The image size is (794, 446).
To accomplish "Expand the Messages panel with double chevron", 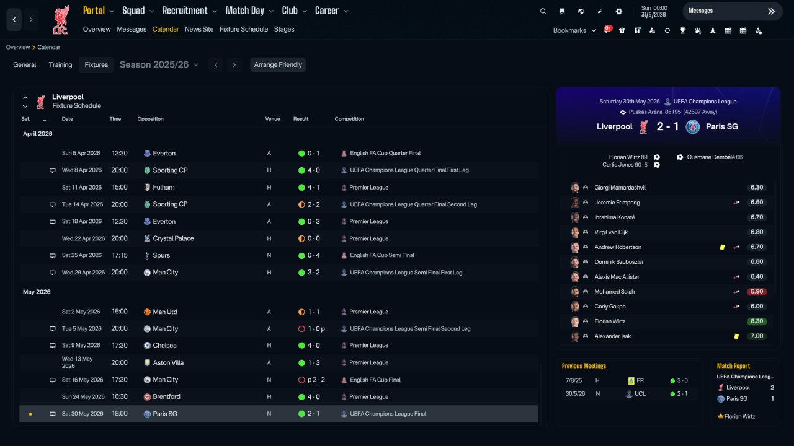I will tap(771, 11).
